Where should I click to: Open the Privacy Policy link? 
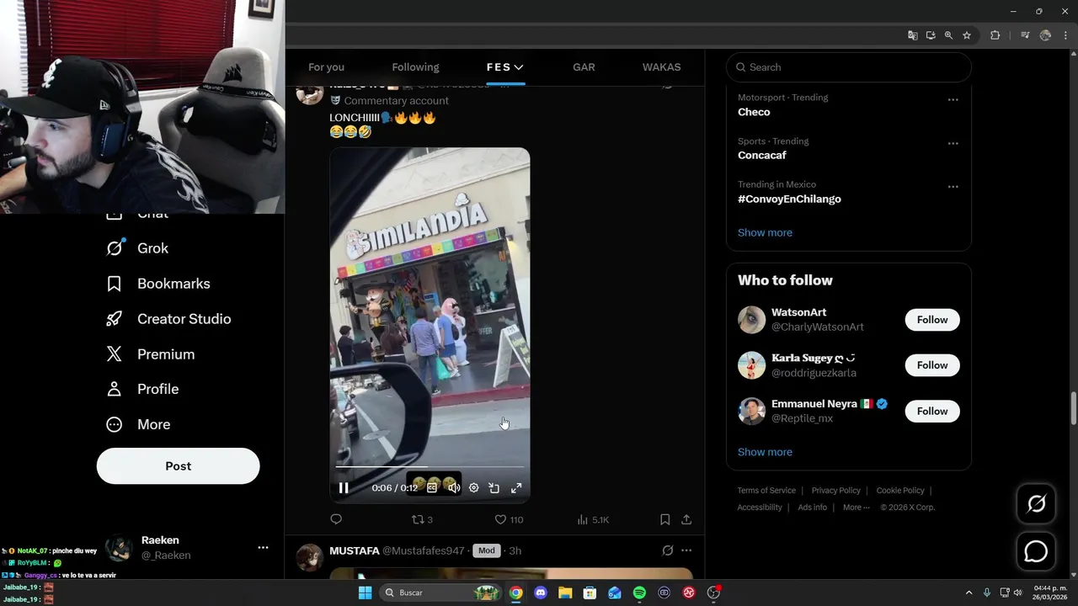tap(836, 491)
